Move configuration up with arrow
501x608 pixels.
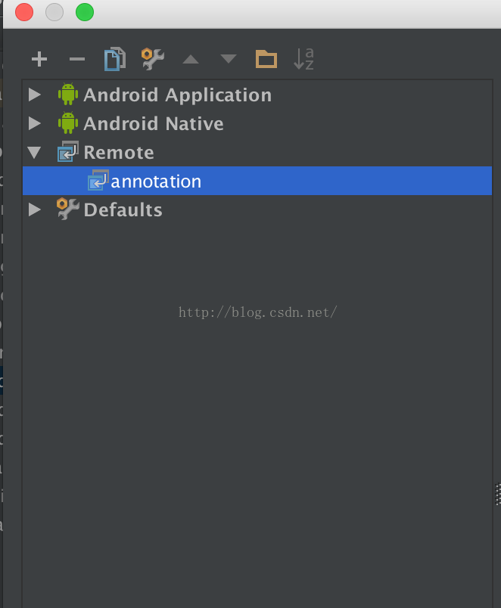pyautogui.click(x=191, y=59)
